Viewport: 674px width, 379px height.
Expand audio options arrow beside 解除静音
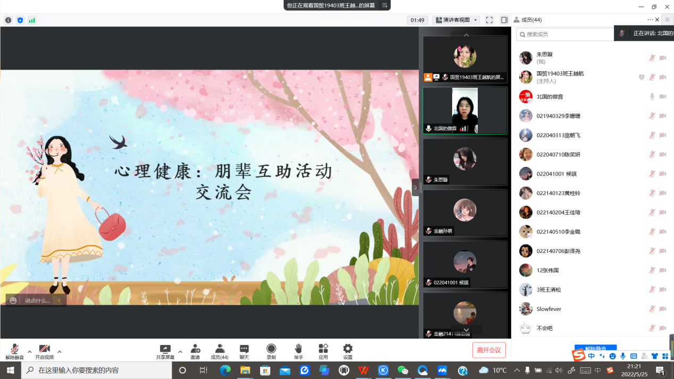[29, 351]
